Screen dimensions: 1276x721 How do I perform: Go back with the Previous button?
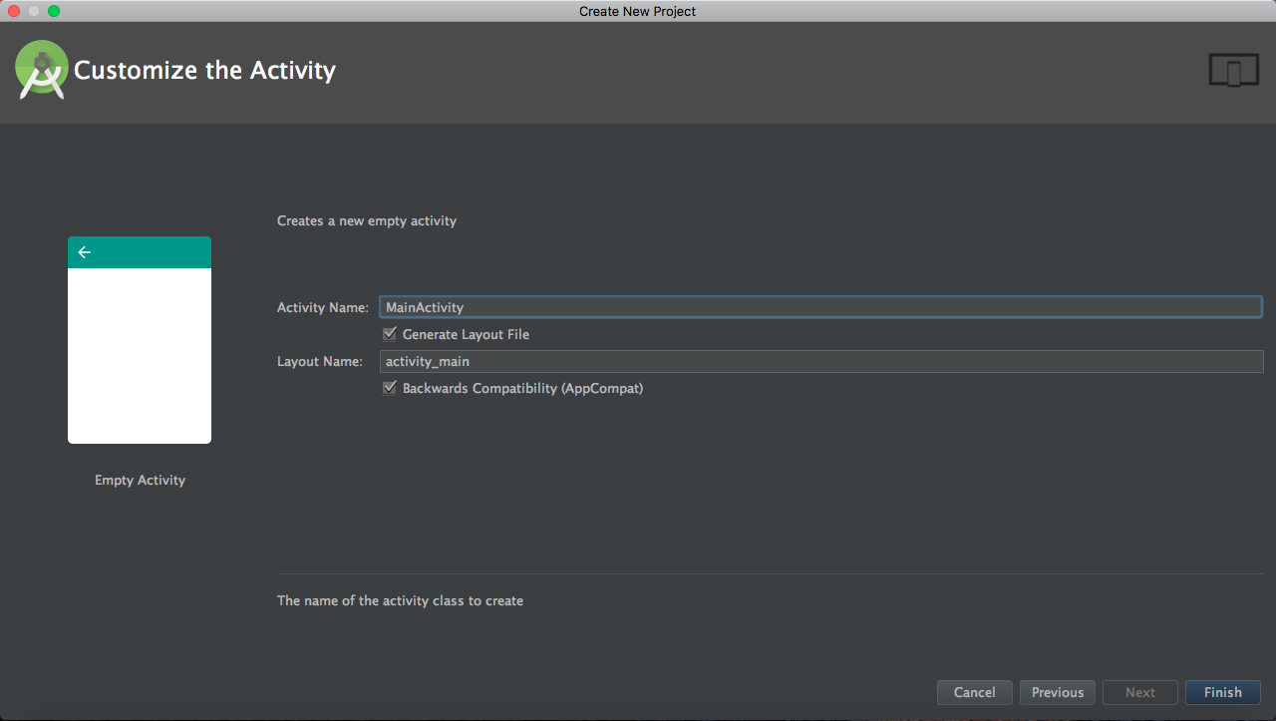(x=1058, y=692)
